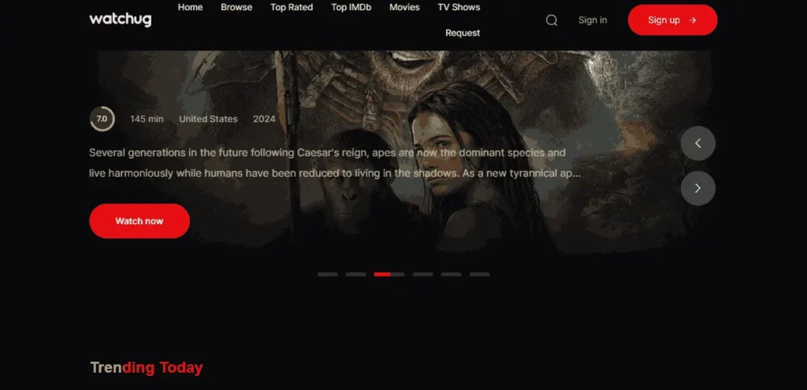Jump to sixth carousel slide indicator
The height and width of the screenshot is (390, 807).
[479, 274]
